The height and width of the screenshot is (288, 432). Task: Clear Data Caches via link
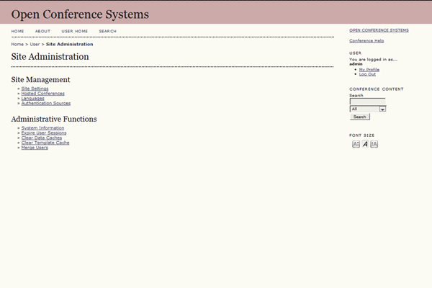tap(41, 138)
